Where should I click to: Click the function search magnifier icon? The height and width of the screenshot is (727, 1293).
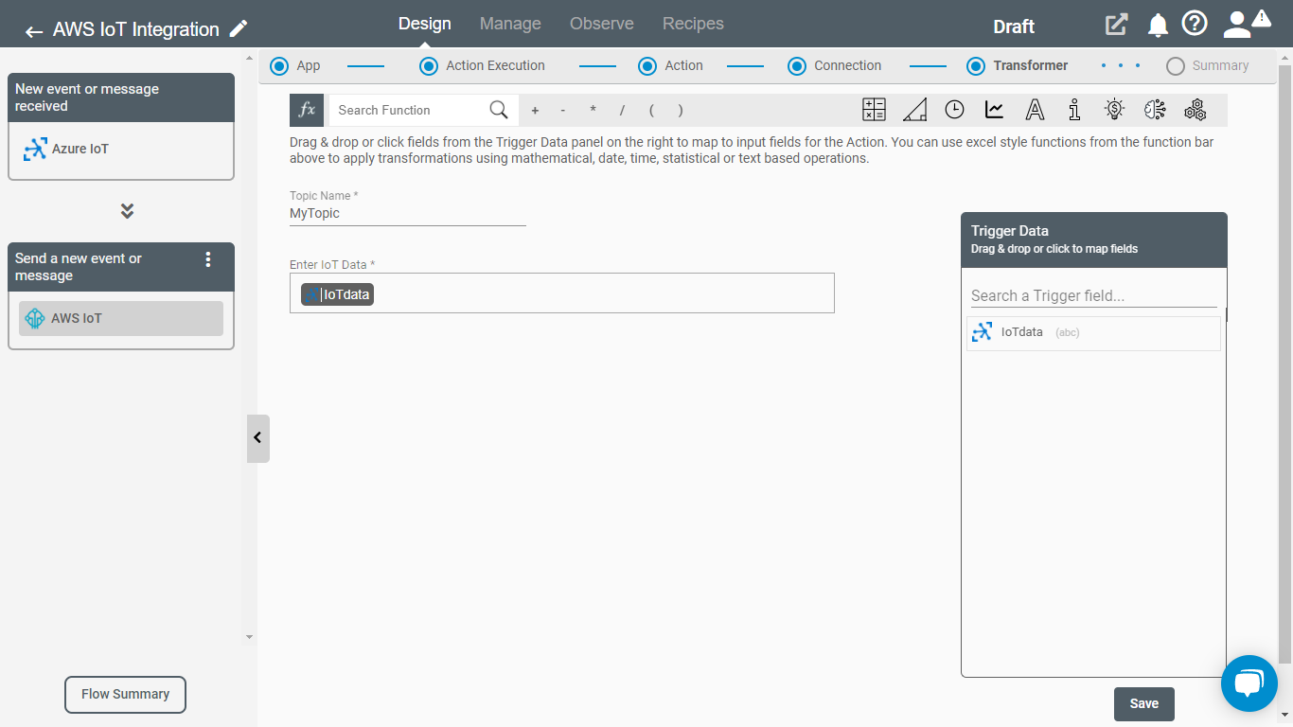499,110
